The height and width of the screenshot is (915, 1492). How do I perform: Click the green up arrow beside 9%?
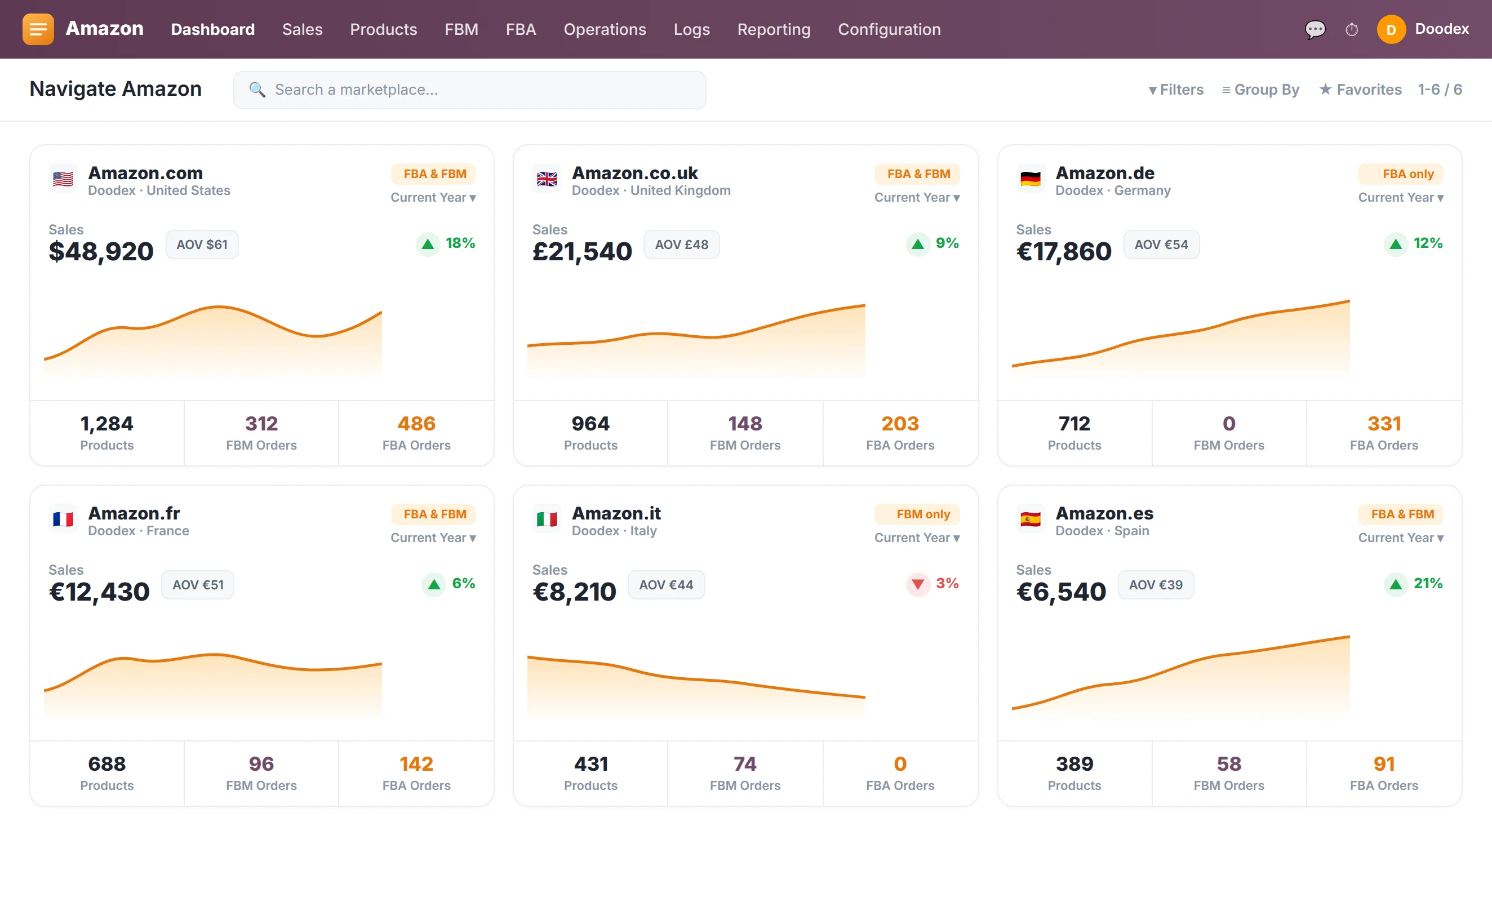click(918, 244)
